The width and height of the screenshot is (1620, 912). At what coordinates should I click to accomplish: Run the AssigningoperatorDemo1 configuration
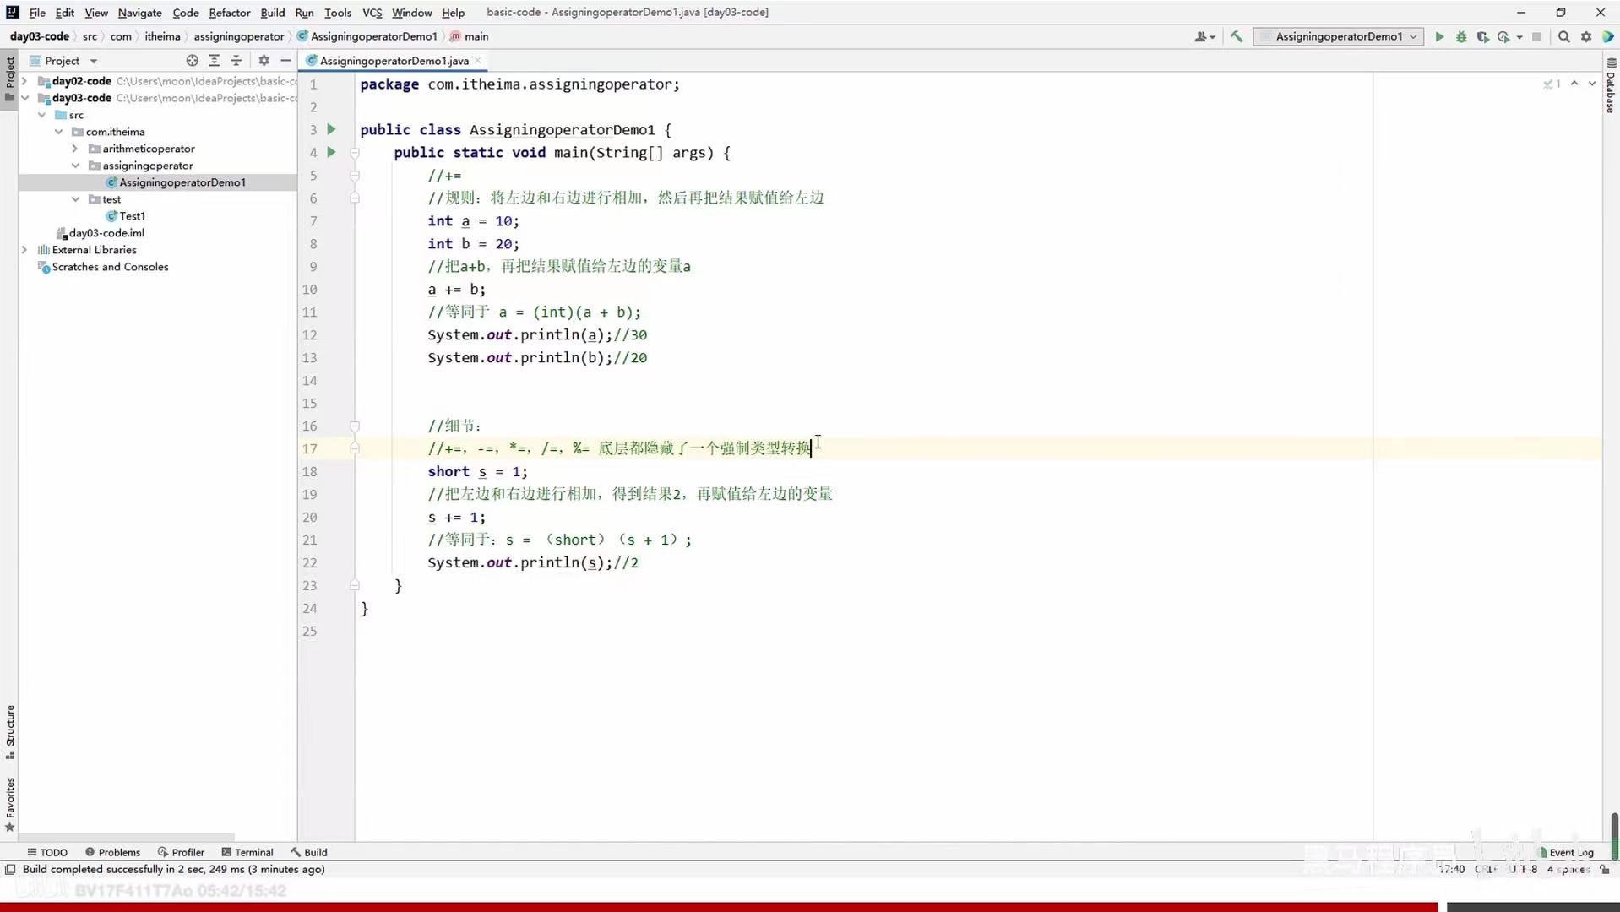click(x=1438, y=36)
